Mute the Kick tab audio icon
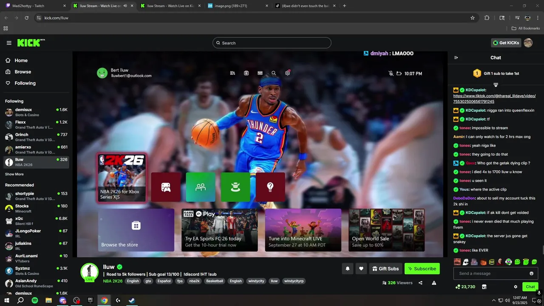Viewport: 544px width, 306px height. click(125, 6)
